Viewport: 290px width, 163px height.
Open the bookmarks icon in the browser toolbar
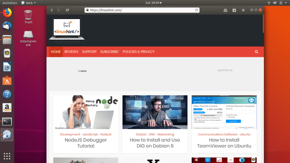(235, 10)
